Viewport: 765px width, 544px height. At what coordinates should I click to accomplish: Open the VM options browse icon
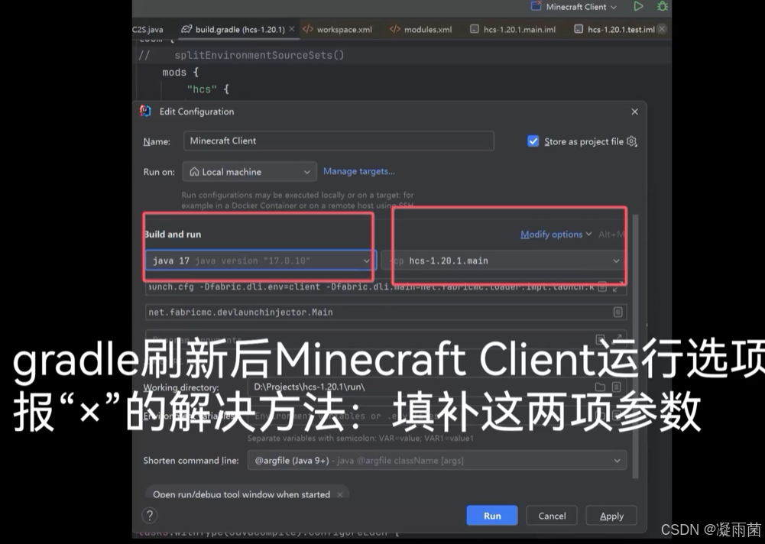click(602, 287)
